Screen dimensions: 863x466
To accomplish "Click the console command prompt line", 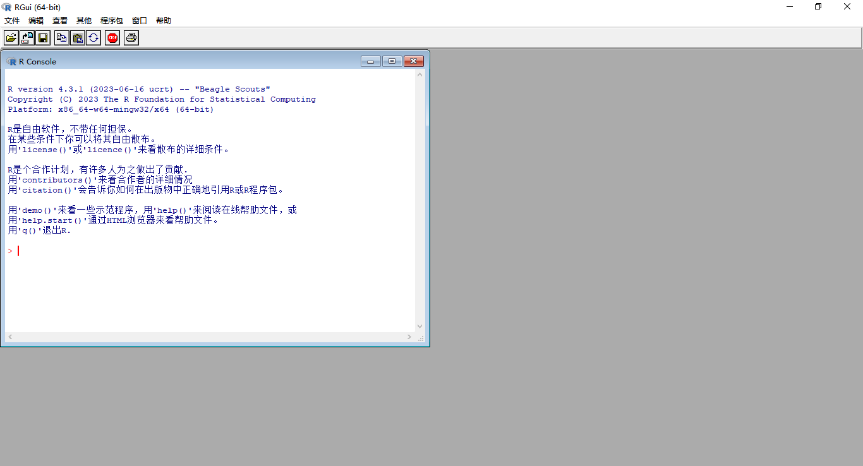I will (x=210, y=251).
